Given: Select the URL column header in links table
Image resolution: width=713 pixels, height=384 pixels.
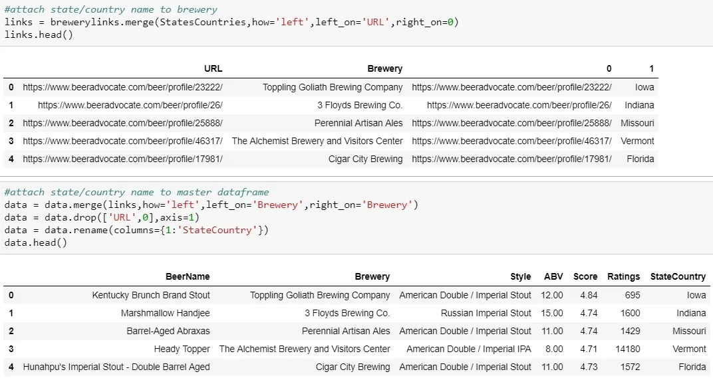Looking at the screenshot, I should [x=214, y=68].
